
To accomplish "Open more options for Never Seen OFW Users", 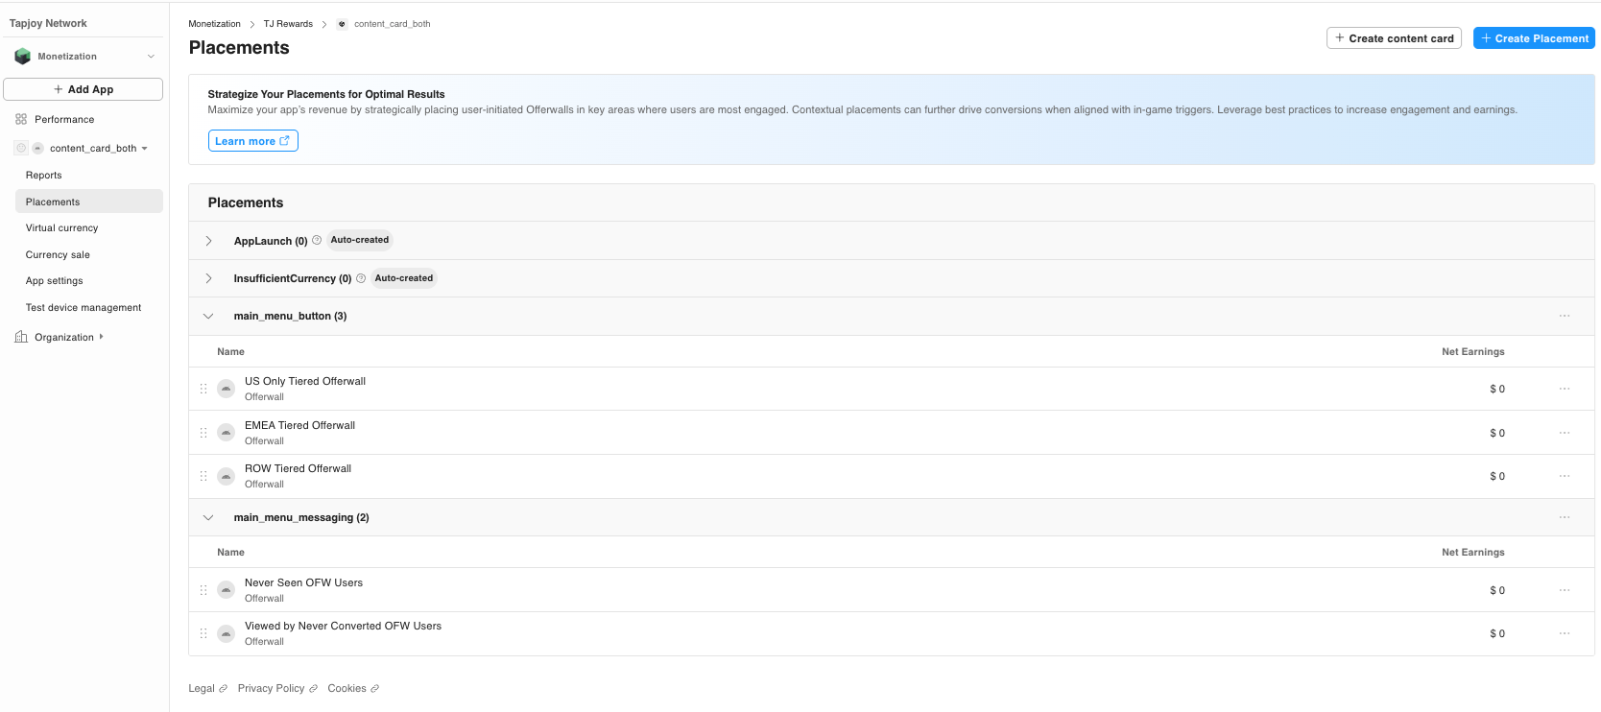I will (1564, 590).
